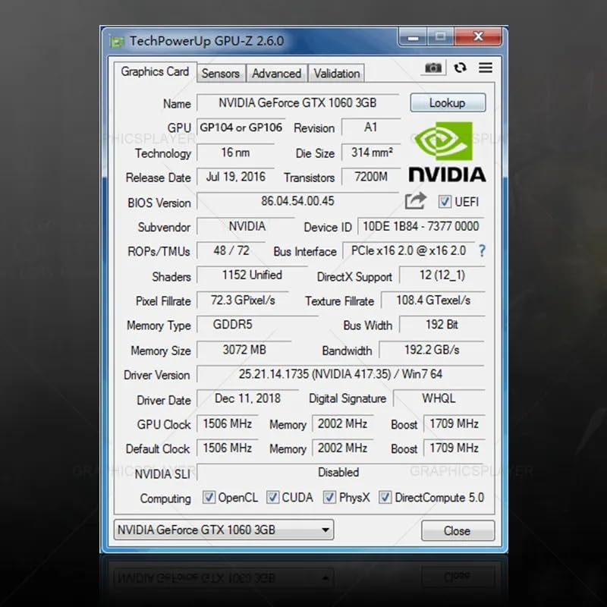Open the Advanced tab
The width and height of the screenshot is (607, 607).
click(x=276, y=73)
